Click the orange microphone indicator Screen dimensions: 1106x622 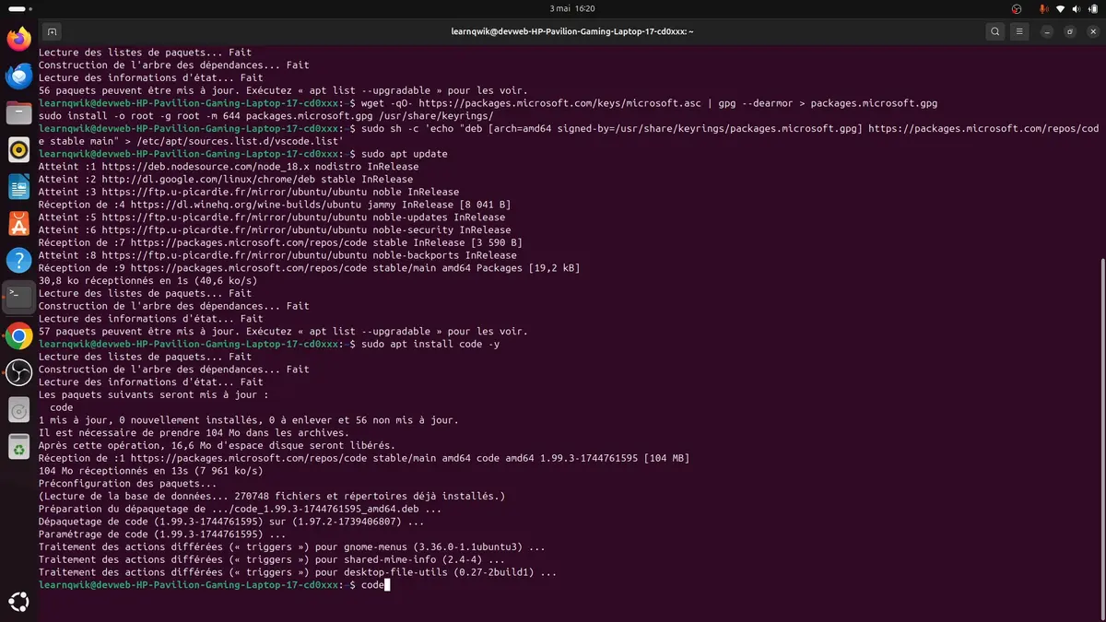(1043, 8)
